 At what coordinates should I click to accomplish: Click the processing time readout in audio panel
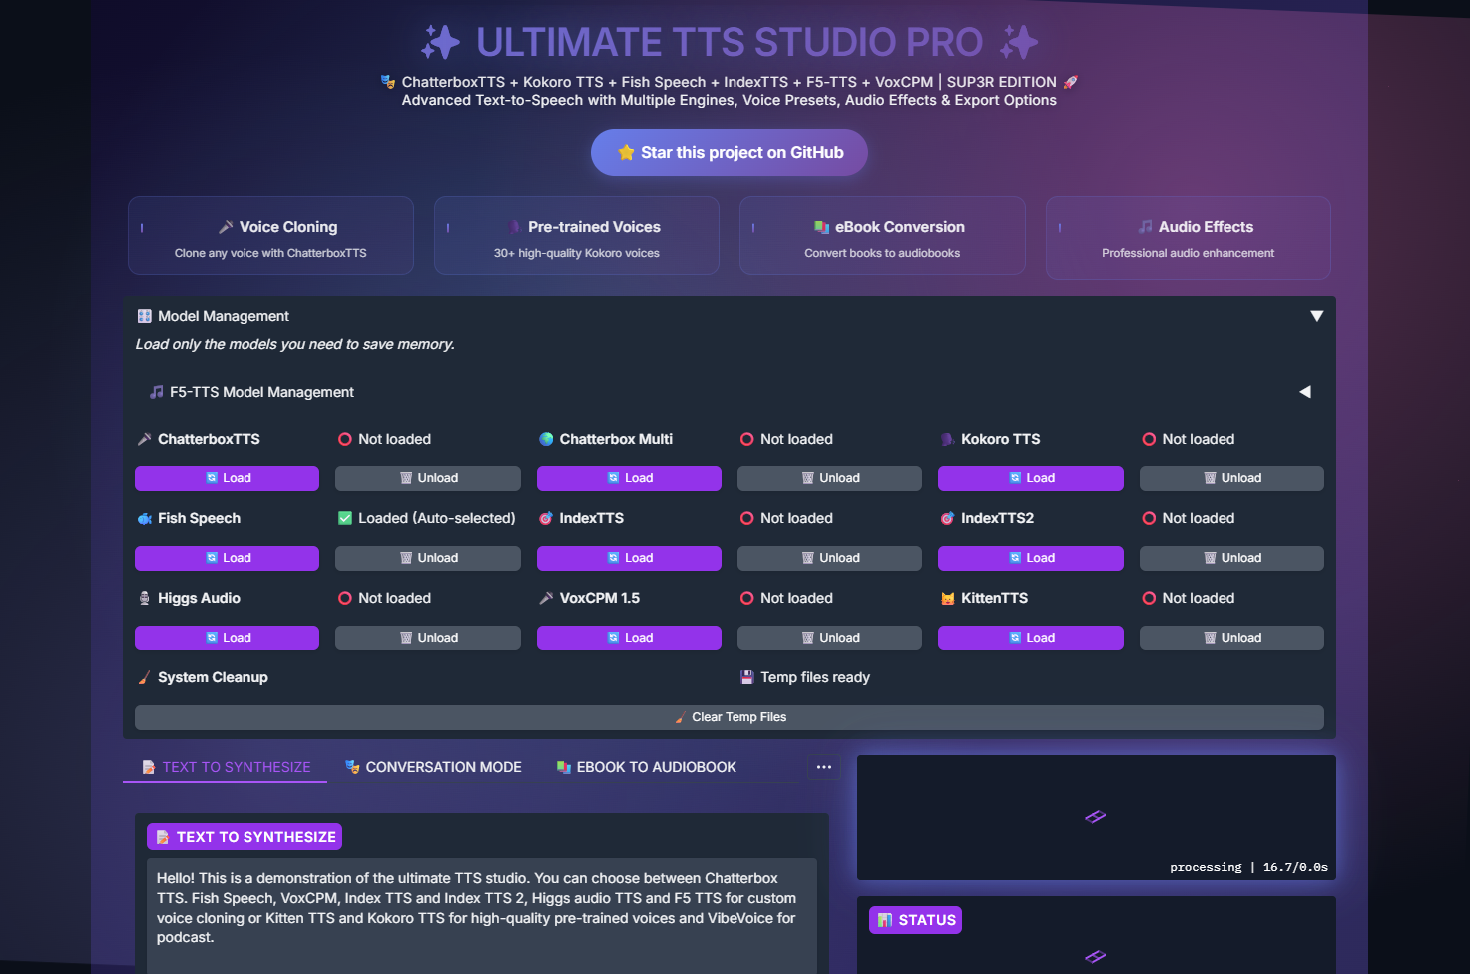[x=1248, y=867]
